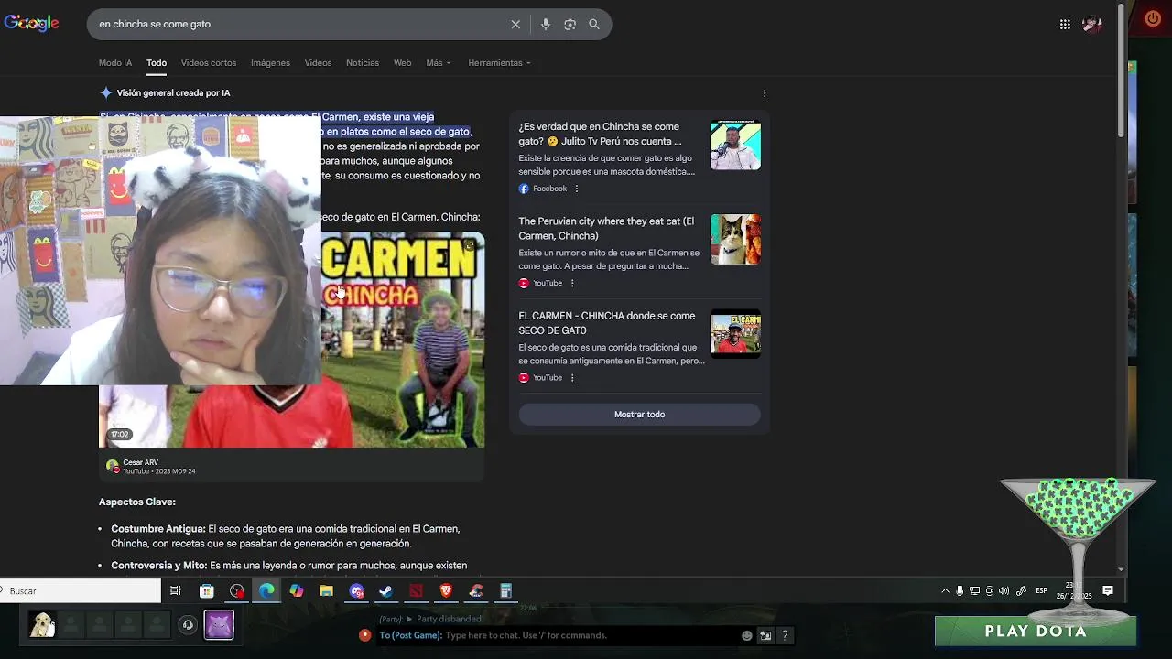
Task: Click the Gengar player avatar in Dota
Action: (x=219, y=625)
